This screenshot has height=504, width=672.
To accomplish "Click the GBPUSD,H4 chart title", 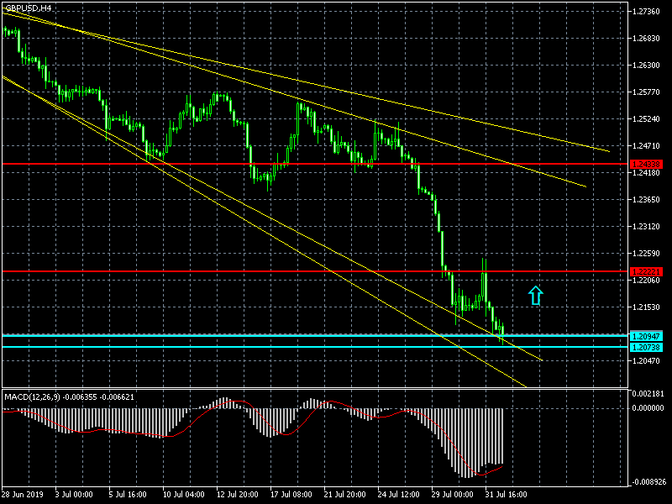I will pyautogui.click(x=28, y=8).
